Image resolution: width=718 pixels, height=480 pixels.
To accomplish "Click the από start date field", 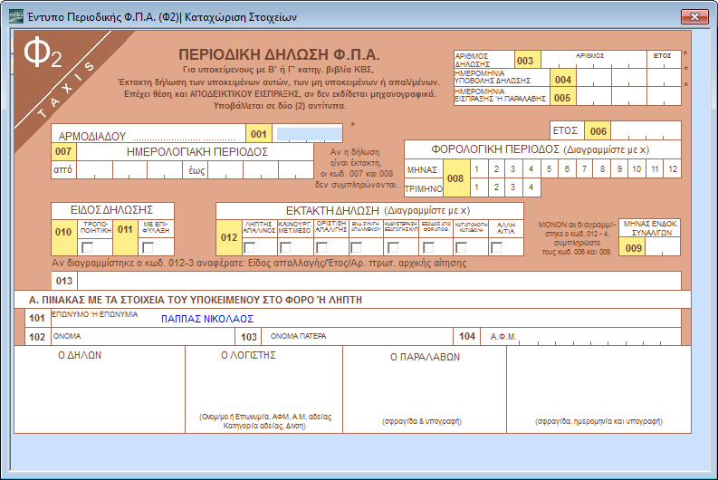I will pos(129,170).
